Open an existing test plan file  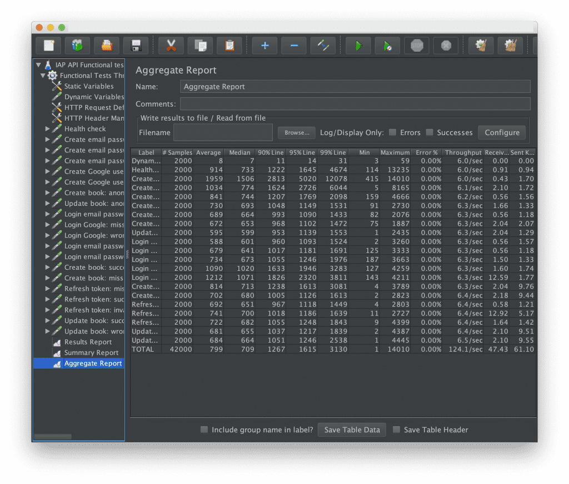tap(107, 46)
